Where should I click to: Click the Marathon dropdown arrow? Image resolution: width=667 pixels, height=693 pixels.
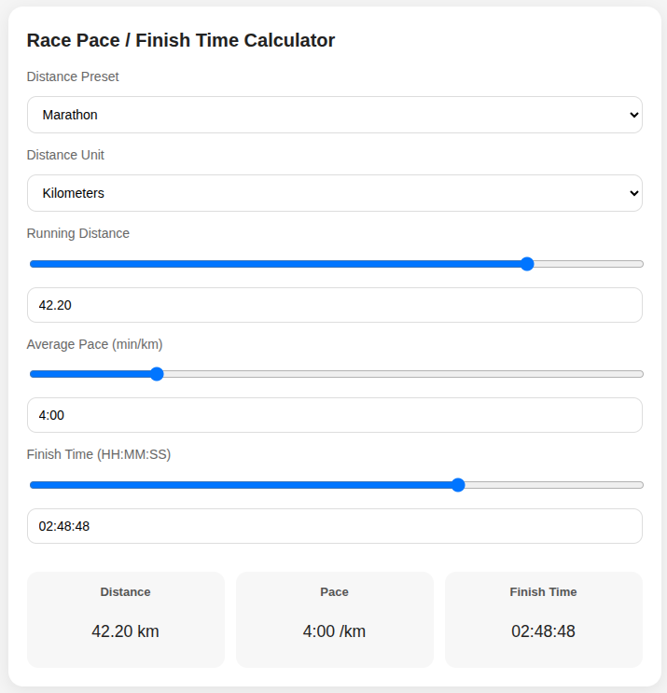click(634, 115)
